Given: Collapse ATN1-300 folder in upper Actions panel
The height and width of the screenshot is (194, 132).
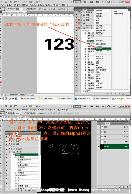Looking at the screenshot, I should [x=81, y=28].
